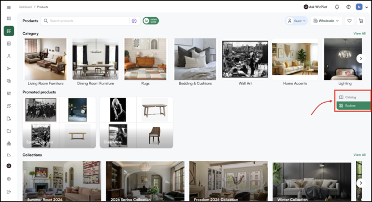Open the Summer Reset 2026 collection

click(x=62, y=181)
